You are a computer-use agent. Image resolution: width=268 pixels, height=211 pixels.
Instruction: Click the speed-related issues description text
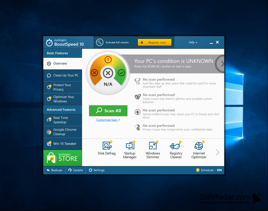click(181, 116)
